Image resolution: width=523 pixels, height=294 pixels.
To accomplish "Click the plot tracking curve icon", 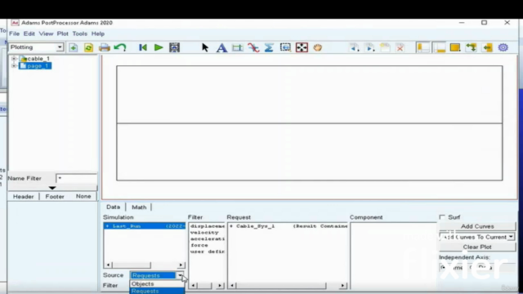I will (253, 47).
